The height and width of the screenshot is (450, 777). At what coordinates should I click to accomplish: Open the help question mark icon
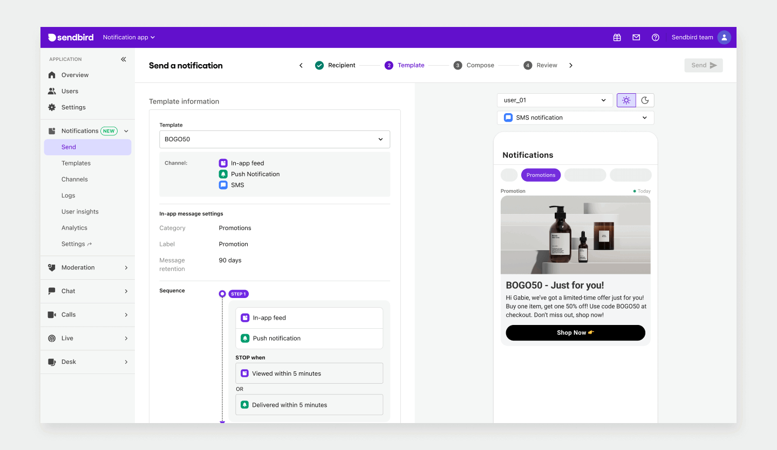tap(656, 37)
